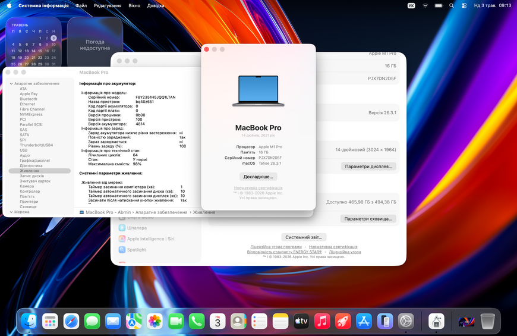517x336 pixels.
Task: Select Bluetooth in hardware tree
Action: click(29, 99)
